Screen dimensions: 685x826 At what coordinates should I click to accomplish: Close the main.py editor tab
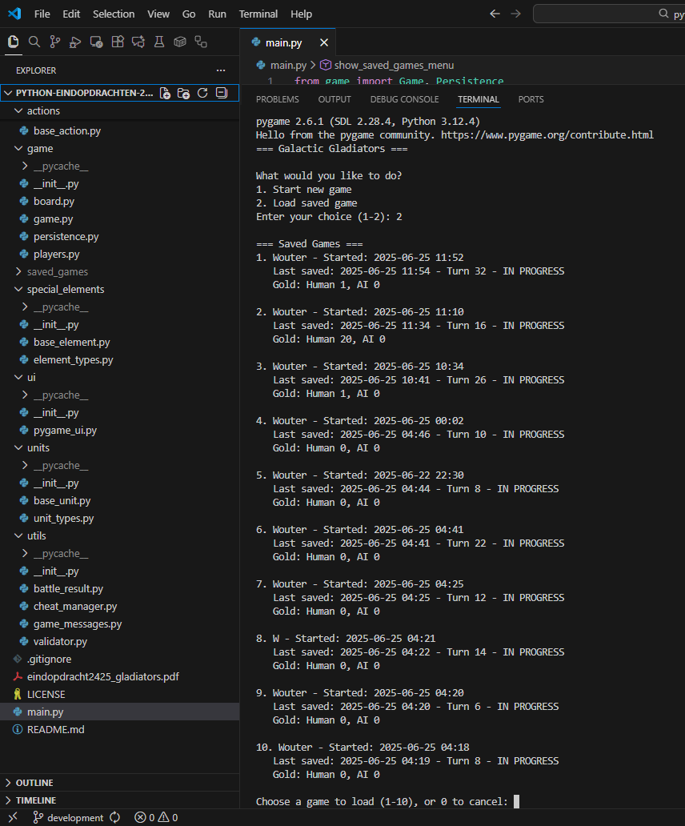324,42
